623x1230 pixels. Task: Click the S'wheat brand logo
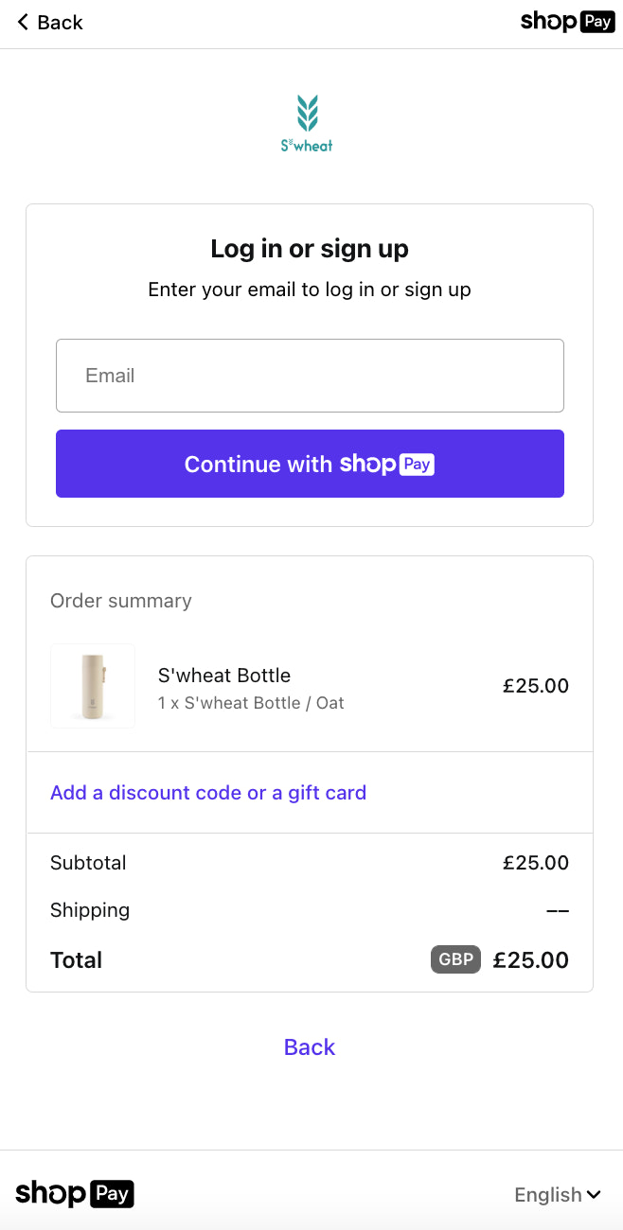(307, 122)
